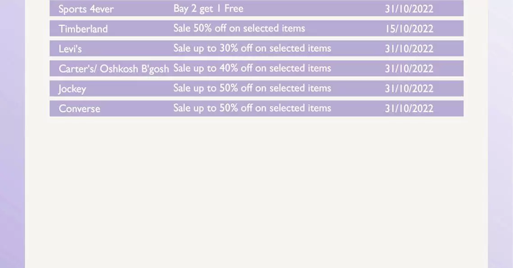Click the purple gradient margin beside the table

point(12,134)
